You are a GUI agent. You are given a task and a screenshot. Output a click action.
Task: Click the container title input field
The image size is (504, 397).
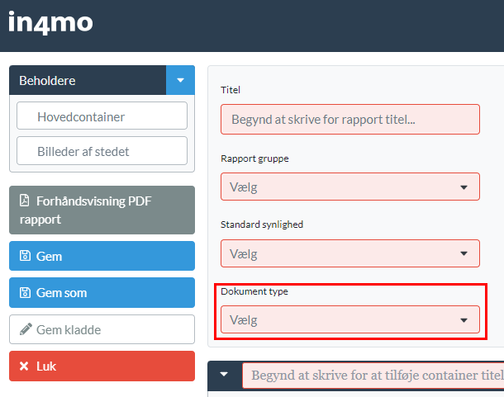click(372, 375)
